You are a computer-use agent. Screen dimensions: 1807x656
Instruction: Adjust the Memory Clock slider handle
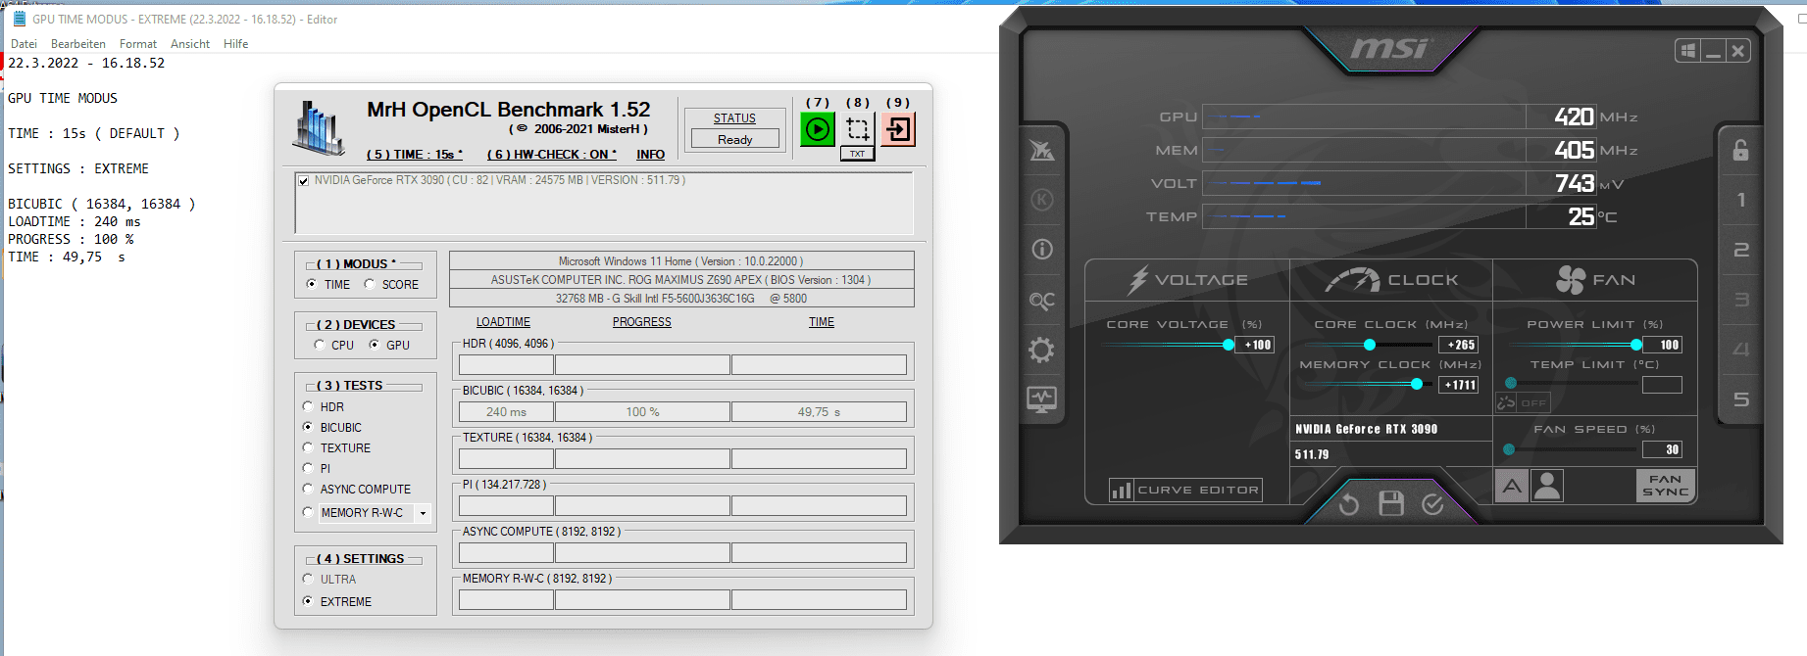click(1417, 385)
